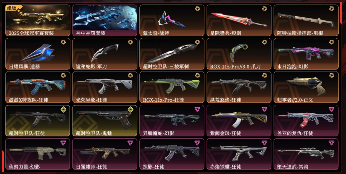This screenshot has height=174, width=346.
Task: Choose the 日耀风暴-遗器 blue melee icon
Action: [38, 53]
